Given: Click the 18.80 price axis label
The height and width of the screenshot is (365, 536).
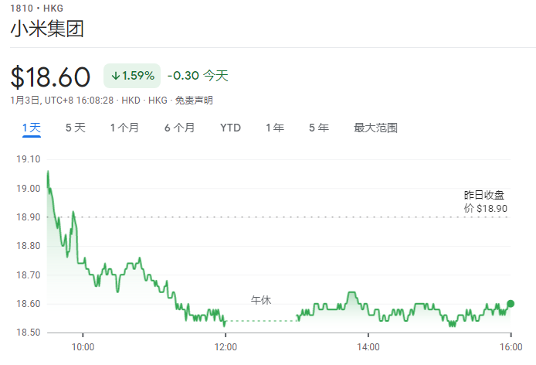Looking at the screenshot, I should 29,246.
